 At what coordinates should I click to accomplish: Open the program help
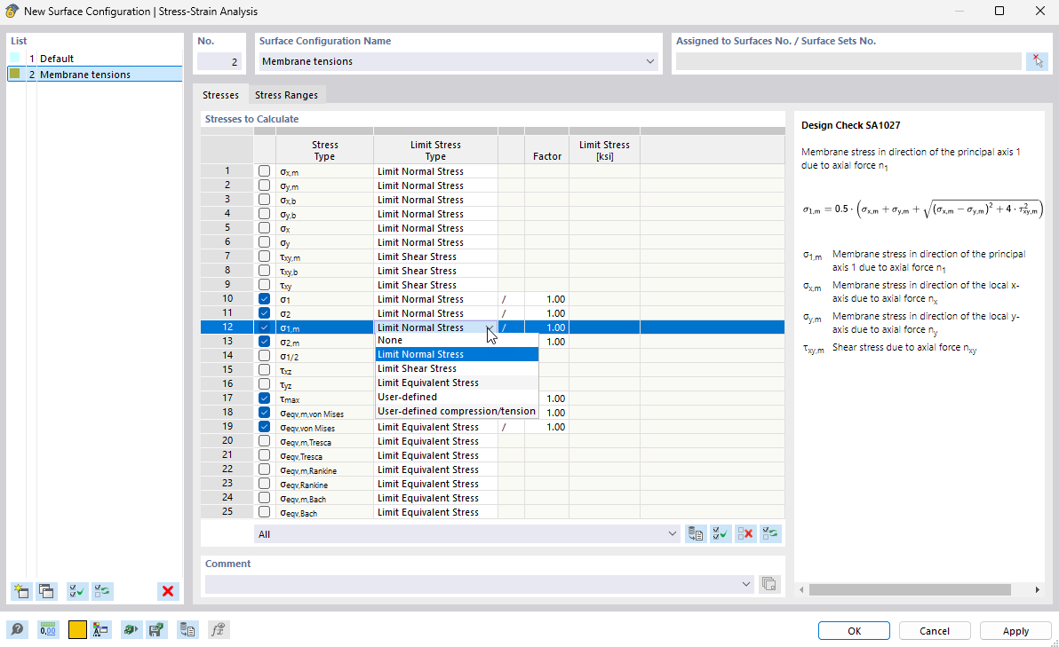click(x=18, y=629)
